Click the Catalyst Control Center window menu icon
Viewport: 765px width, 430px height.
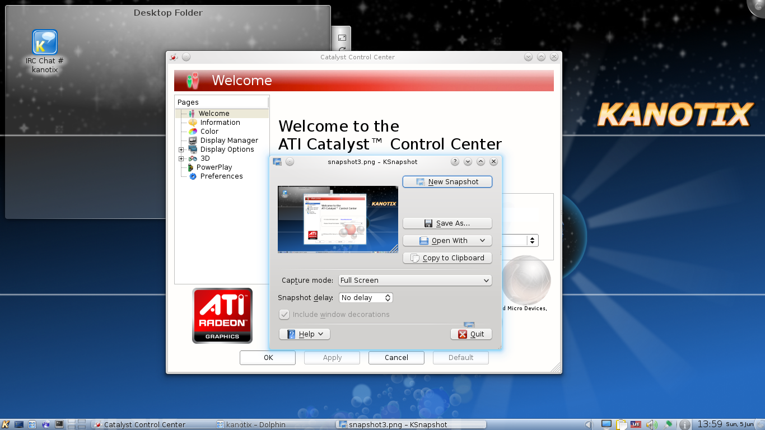click(x=174, y=57)
